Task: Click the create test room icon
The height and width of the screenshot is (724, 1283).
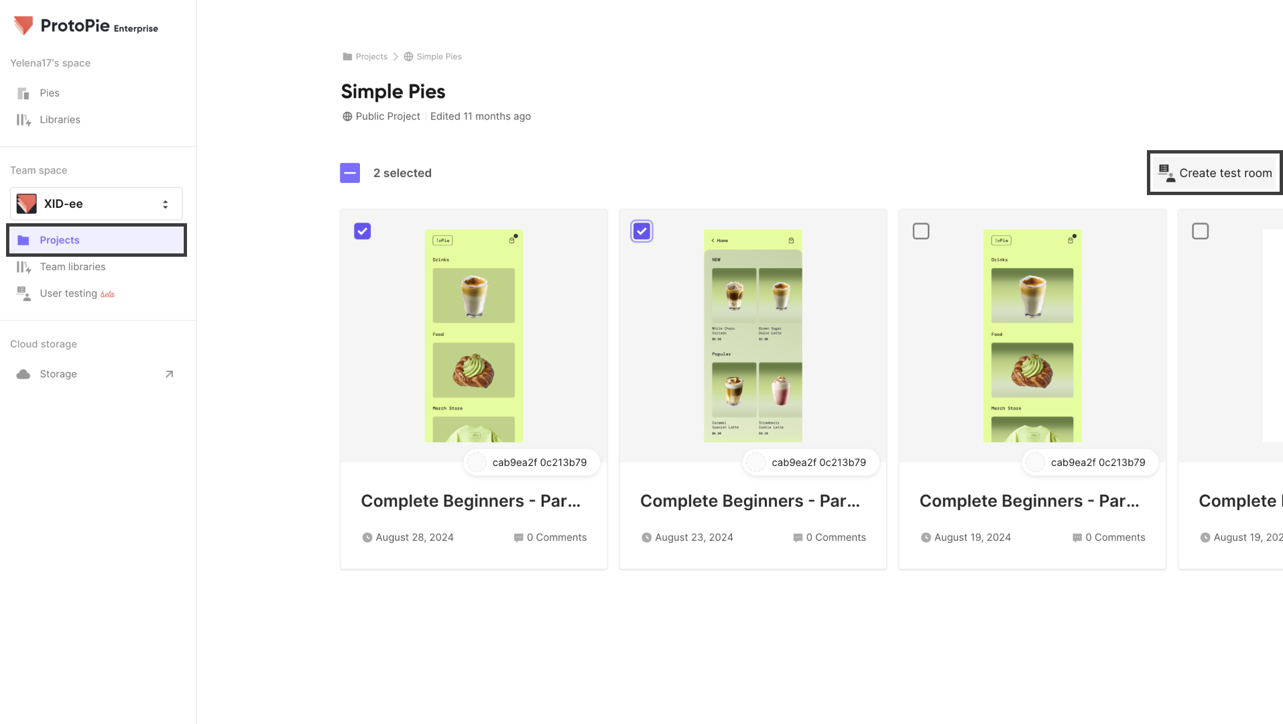Action: coord(1166,173)
